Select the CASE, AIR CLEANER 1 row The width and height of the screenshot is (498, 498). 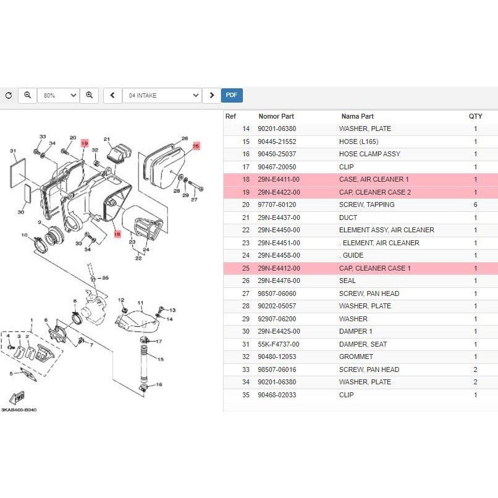pyautogui.click(x=360, y=179)
